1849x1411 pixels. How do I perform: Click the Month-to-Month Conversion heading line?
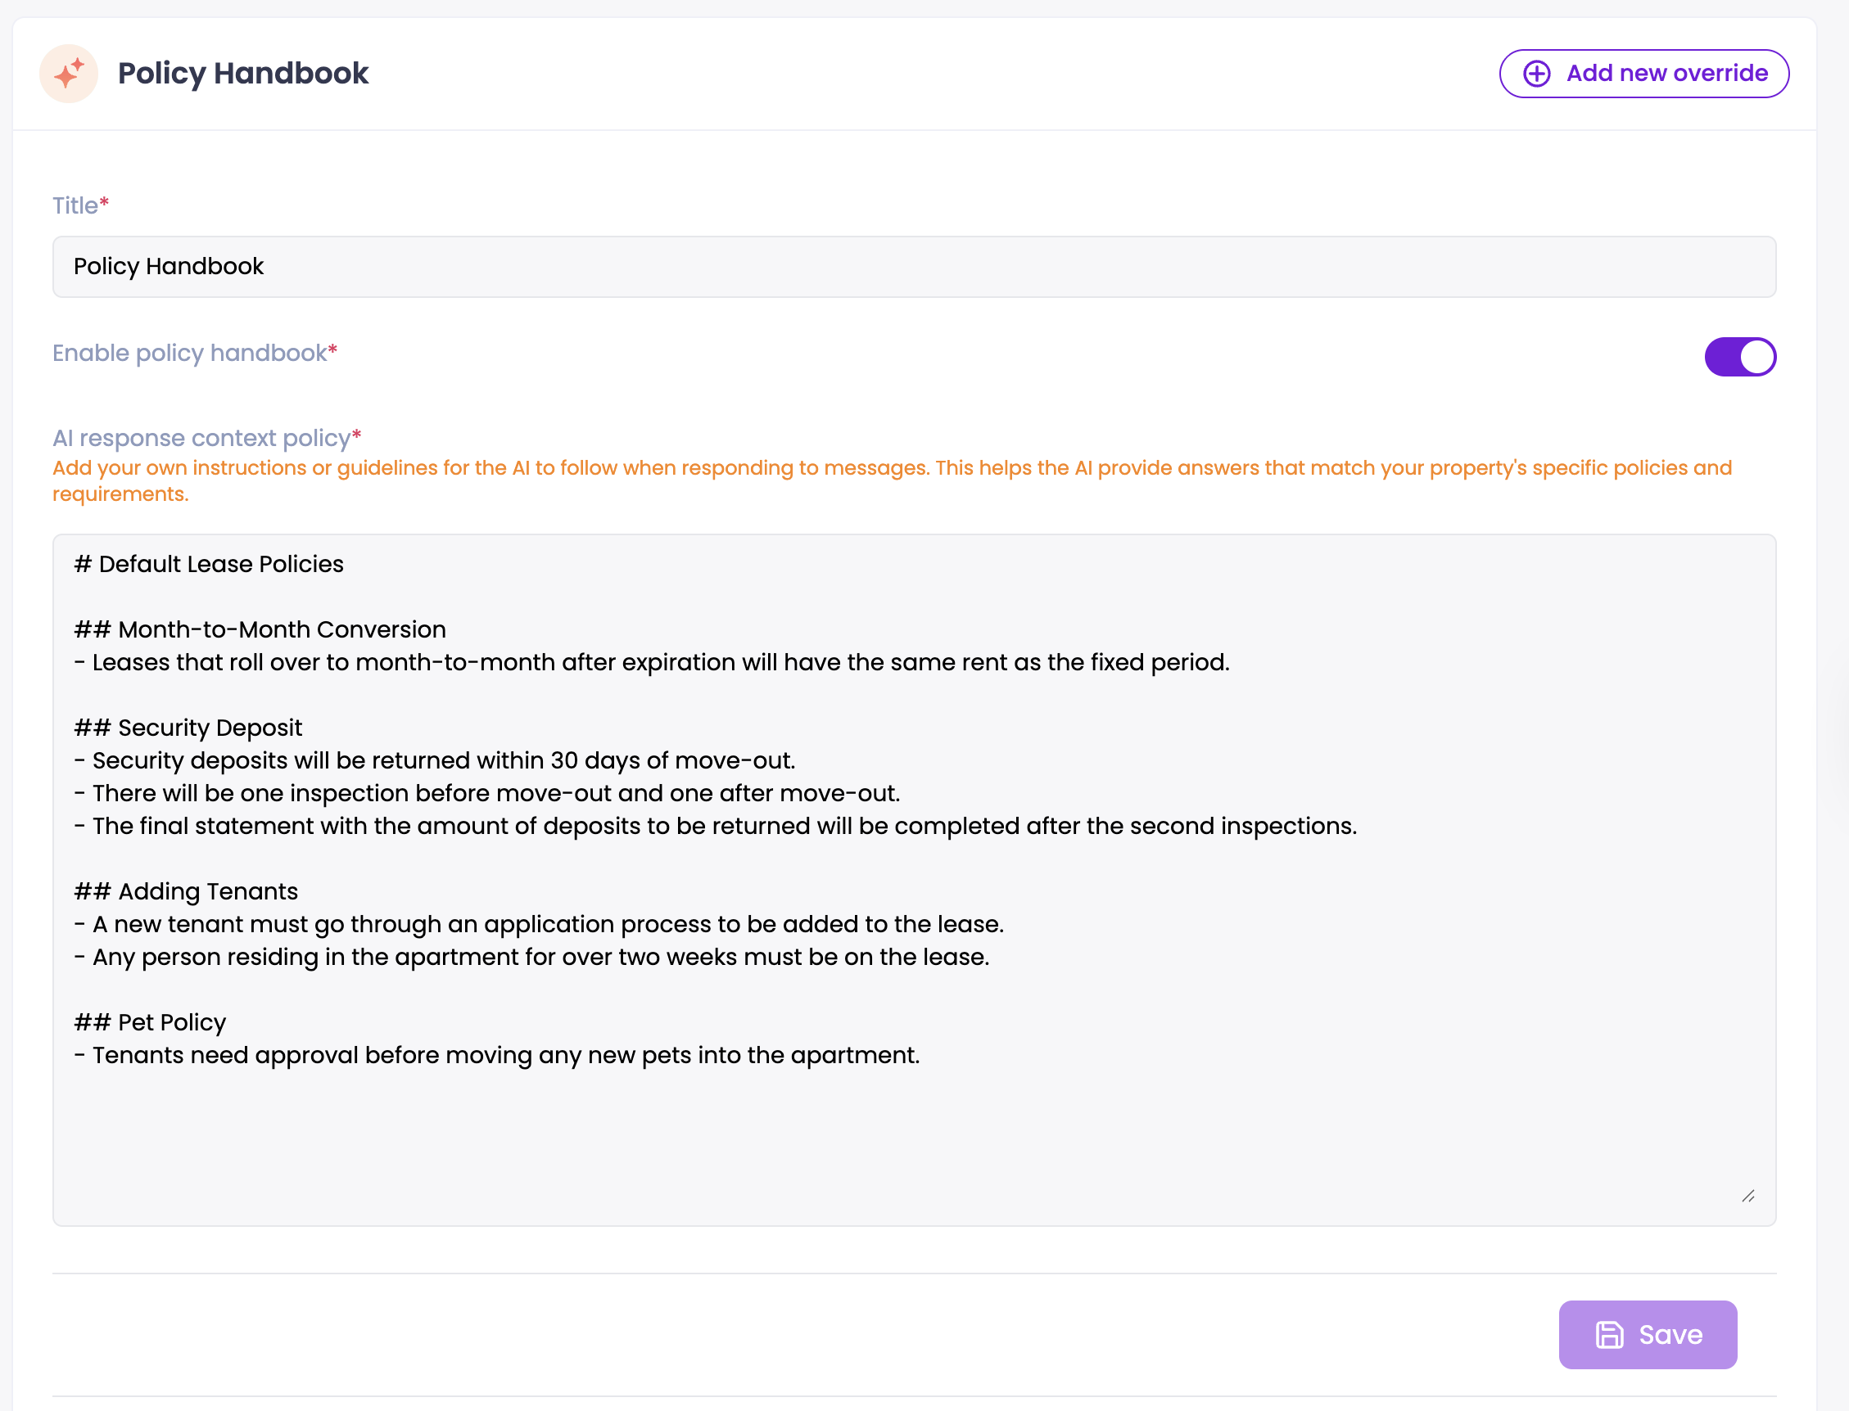[282, 630]
